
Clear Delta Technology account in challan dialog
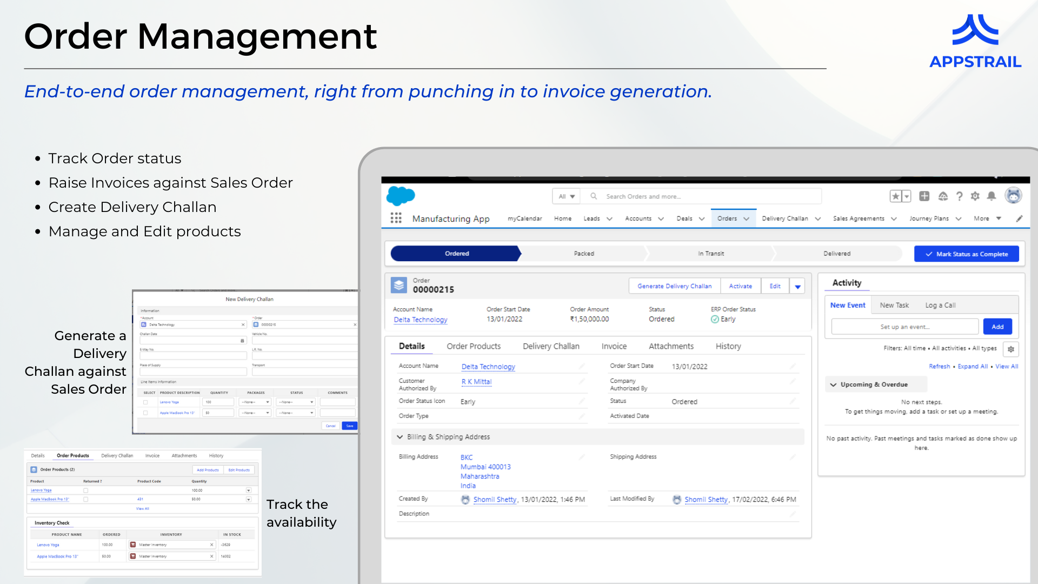click(x=243, y=325)
